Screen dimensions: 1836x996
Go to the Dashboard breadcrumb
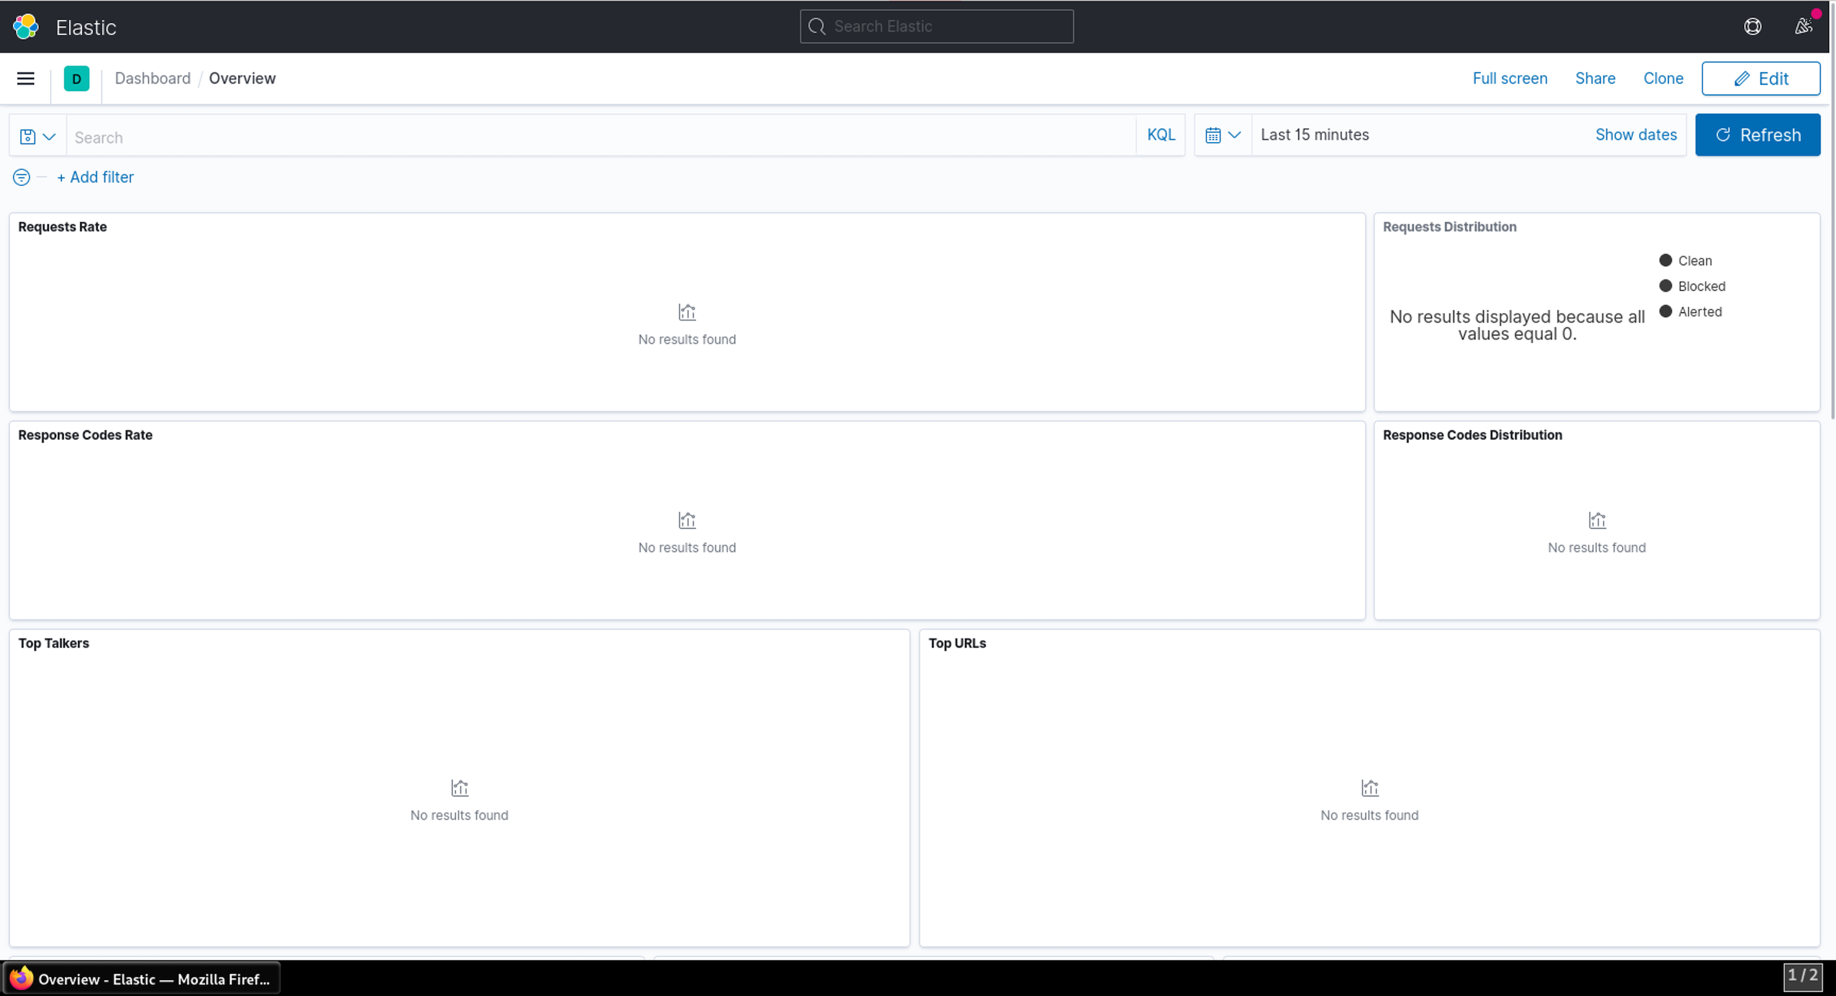tap(152, 78)
